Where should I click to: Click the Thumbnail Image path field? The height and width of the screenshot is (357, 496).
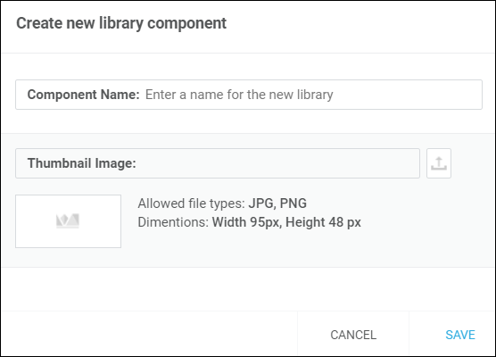pos(218,163)
